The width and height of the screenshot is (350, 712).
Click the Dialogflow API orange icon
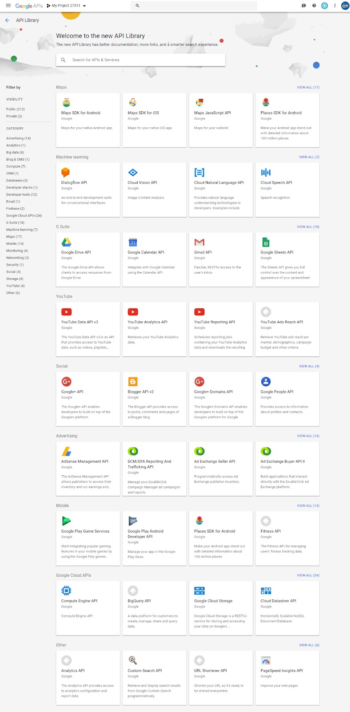point(66,172)
